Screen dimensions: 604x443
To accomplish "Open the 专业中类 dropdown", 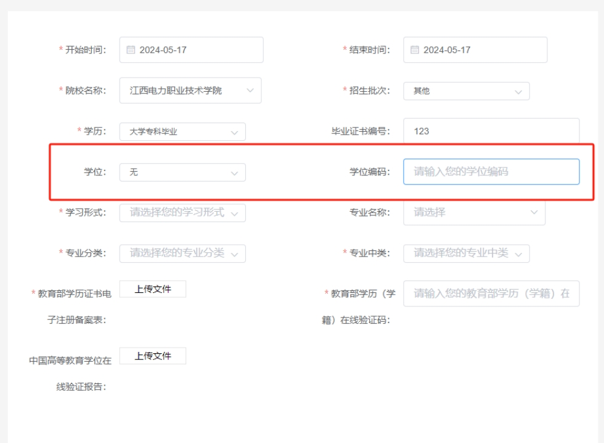I will [467, 253].
